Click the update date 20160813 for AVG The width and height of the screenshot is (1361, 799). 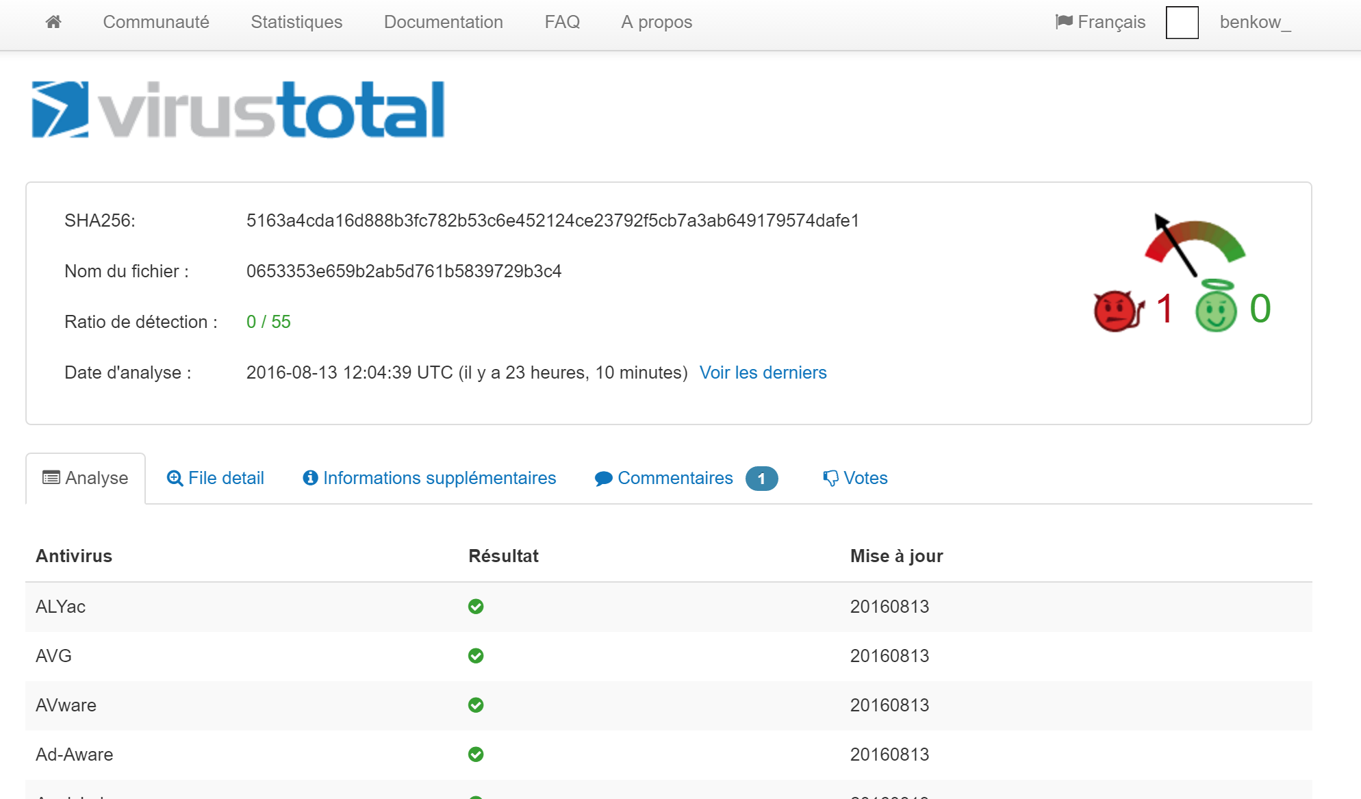(889, 656)
